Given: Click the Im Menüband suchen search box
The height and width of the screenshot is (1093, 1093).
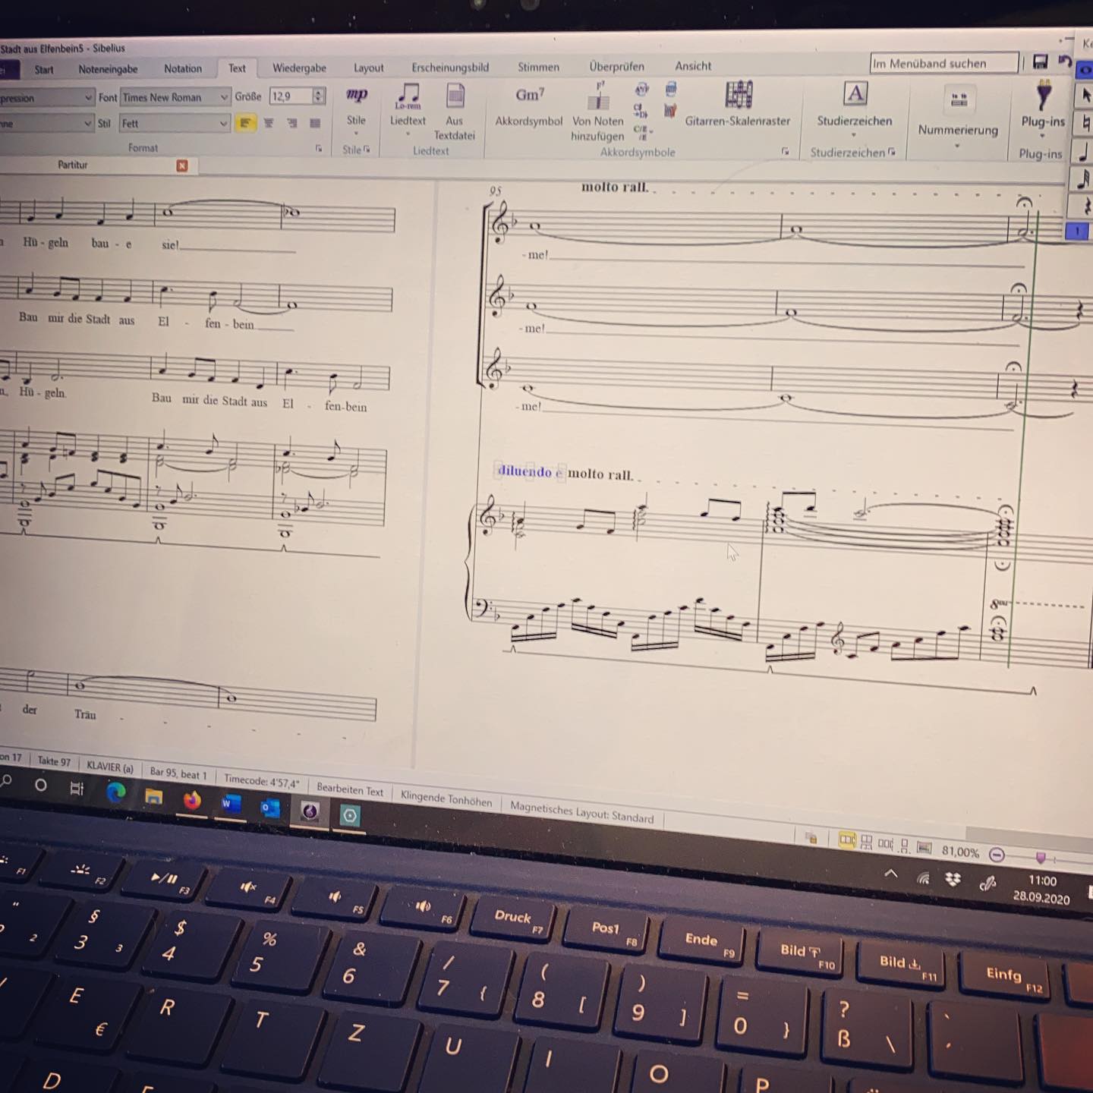Looking at the screenshot, I should coord(943,63).
